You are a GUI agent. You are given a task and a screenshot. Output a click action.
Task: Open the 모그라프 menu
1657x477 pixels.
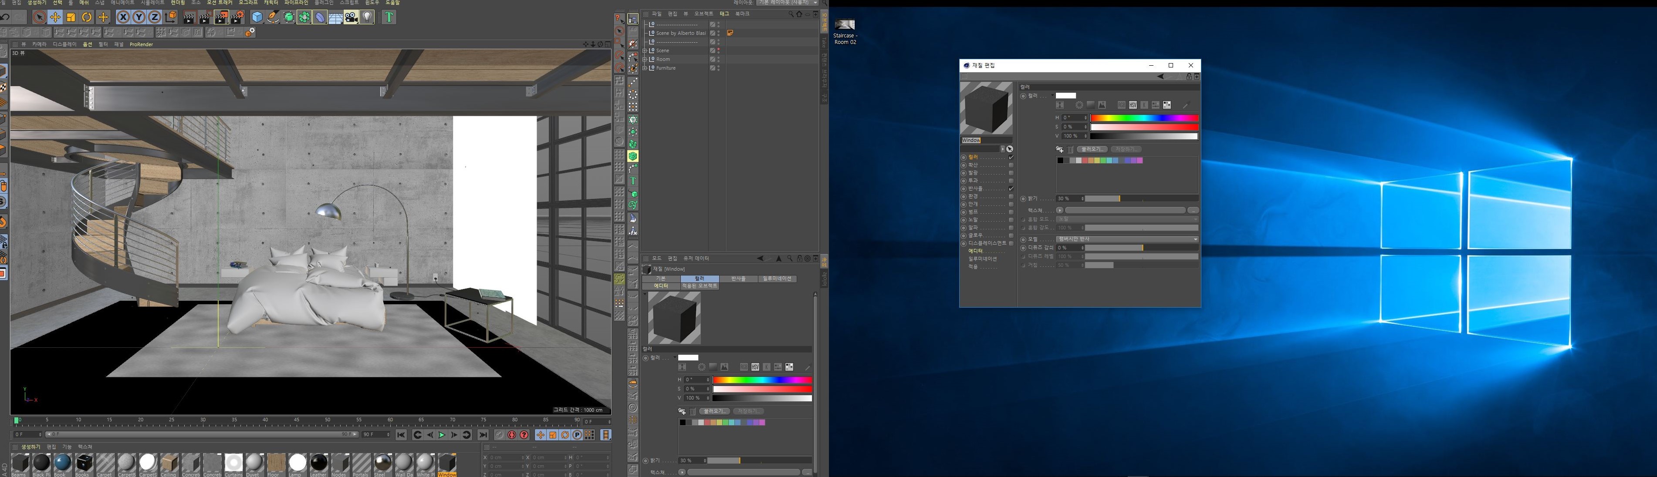click(248, 3)
